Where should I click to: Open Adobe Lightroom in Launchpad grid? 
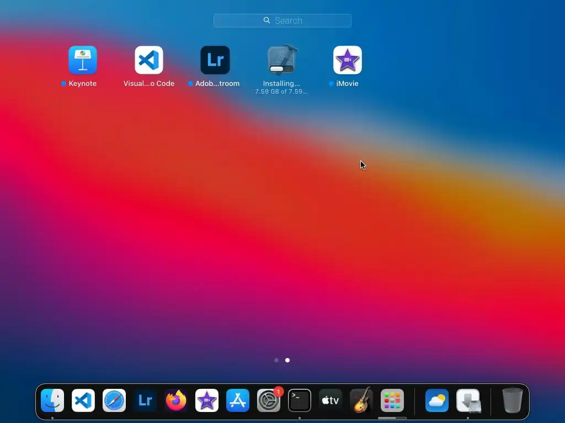[x=215, y=59]
